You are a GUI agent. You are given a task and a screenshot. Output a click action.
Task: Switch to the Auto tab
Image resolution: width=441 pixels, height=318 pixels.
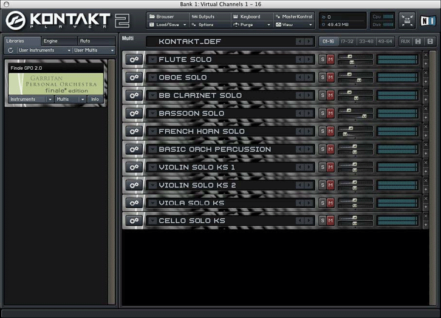click(97, 41)
